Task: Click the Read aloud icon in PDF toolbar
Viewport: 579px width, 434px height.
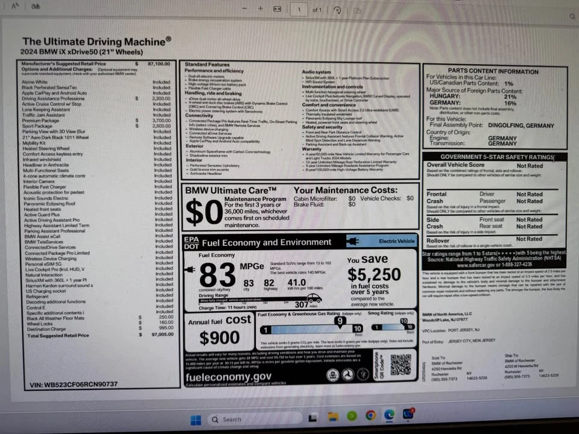Action: point(14,6)
